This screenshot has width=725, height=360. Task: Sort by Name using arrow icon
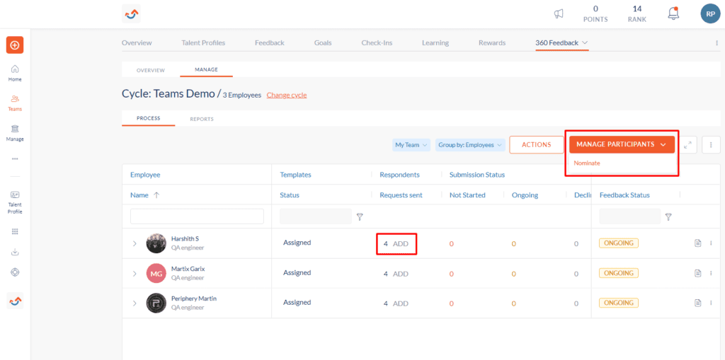156,195
